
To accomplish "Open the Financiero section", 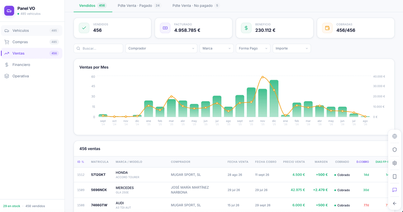I will (x=32, y=65).
